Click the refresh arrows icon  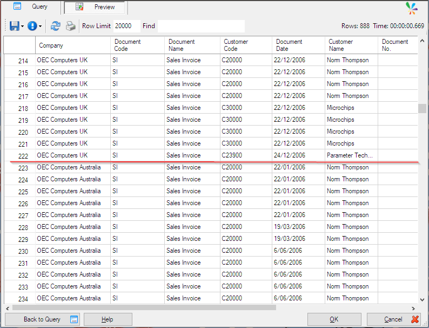point(56,26)
